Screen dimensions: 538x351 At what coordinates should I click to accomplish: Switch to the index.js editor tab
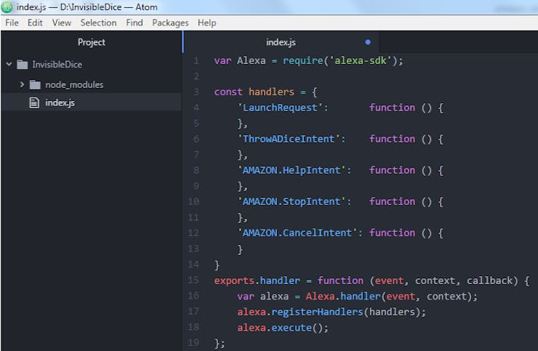[281, 42]
